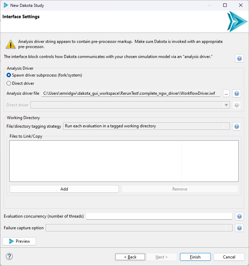The height and width of the screenshot is (266, 249).
Task: Click the 'Analysis Driver' group label
Action: 20,68
